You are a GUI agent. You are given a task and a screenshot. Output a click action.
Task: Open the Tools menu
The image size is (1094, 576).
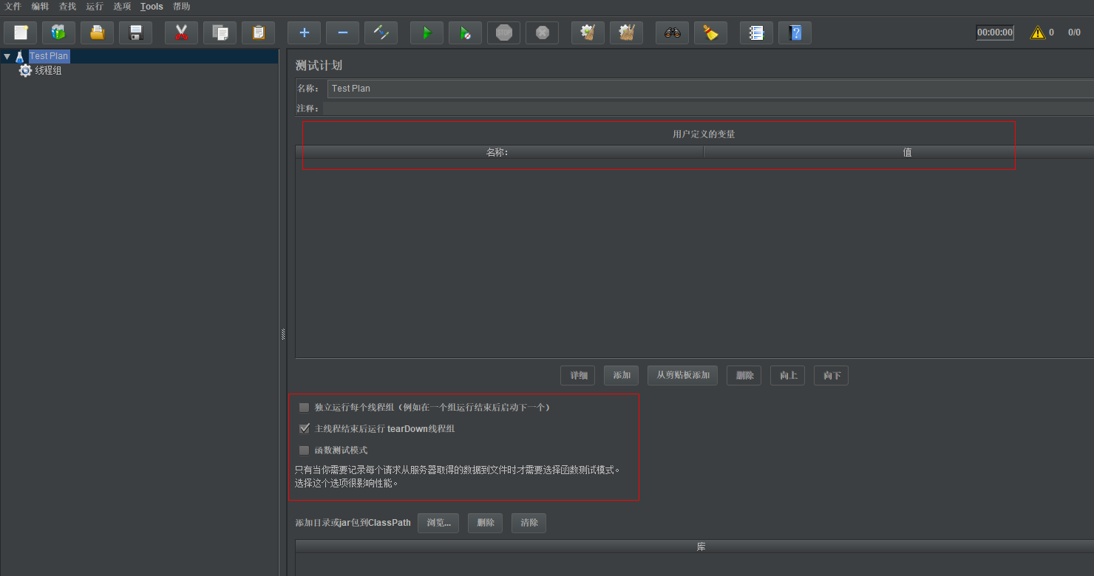tap(152, 7)
